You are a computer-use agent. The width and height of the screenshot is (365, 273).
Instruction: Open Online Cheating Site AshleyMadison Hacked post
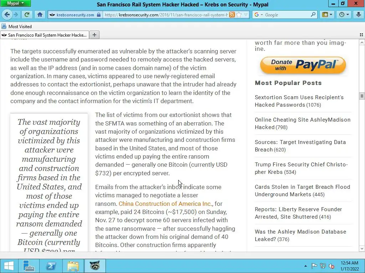[302, 123]
